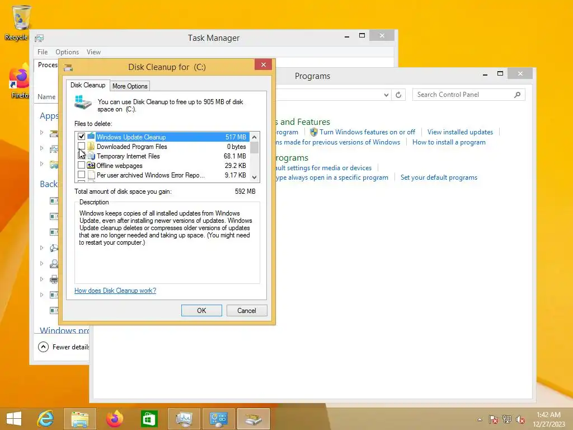Open the Control Panel address bar dropdown
573x430 pixels.
point(386,95)
